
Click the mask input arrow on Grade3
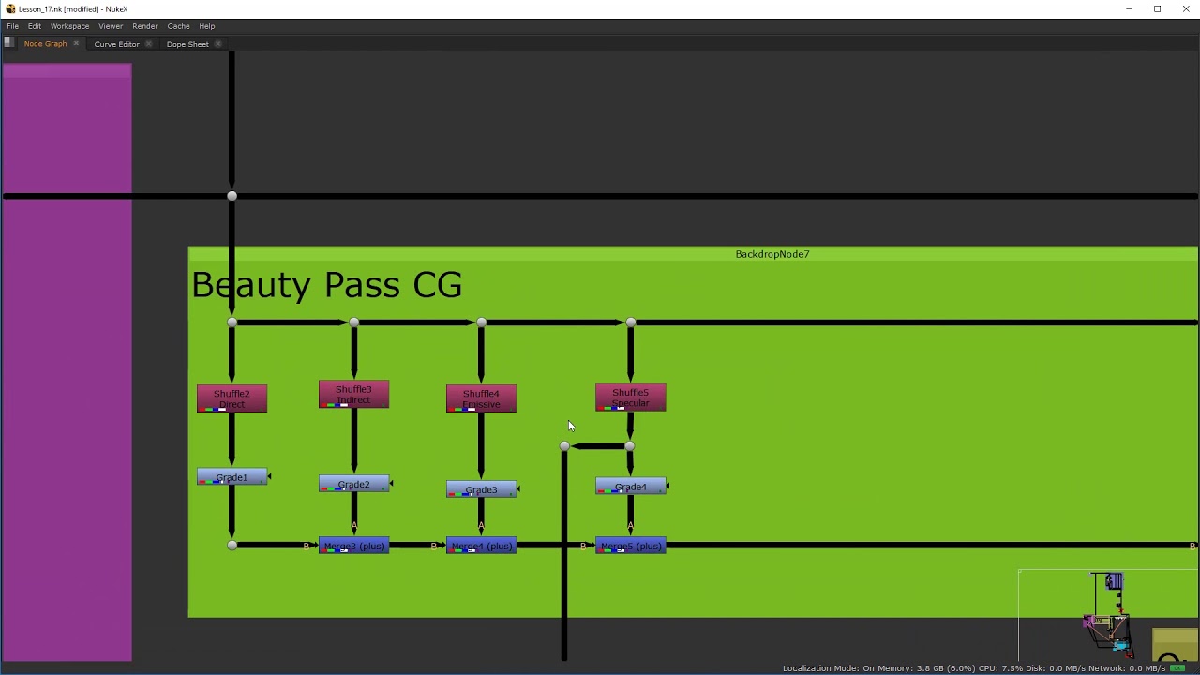coord(518,488)
